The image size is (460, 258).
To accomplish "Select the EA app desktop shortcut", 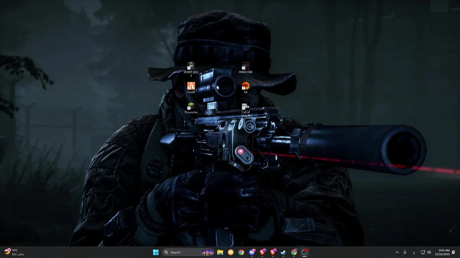I will pyautogui.click(x=246, y=88).
